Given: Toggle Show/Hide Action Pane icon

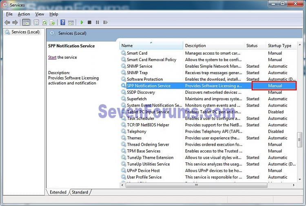Looking at the screenshot, I should pyautogui.click(x=71, y=22).
